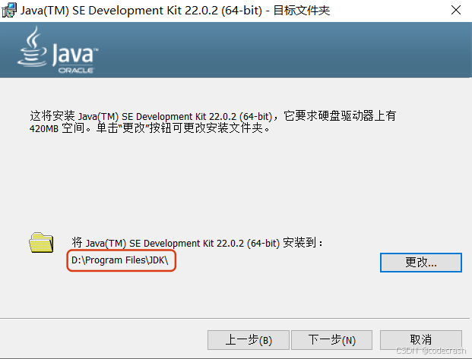Cancel the installation with 取消
Viewport: 472px width, 359px height.
click(420, 340)
